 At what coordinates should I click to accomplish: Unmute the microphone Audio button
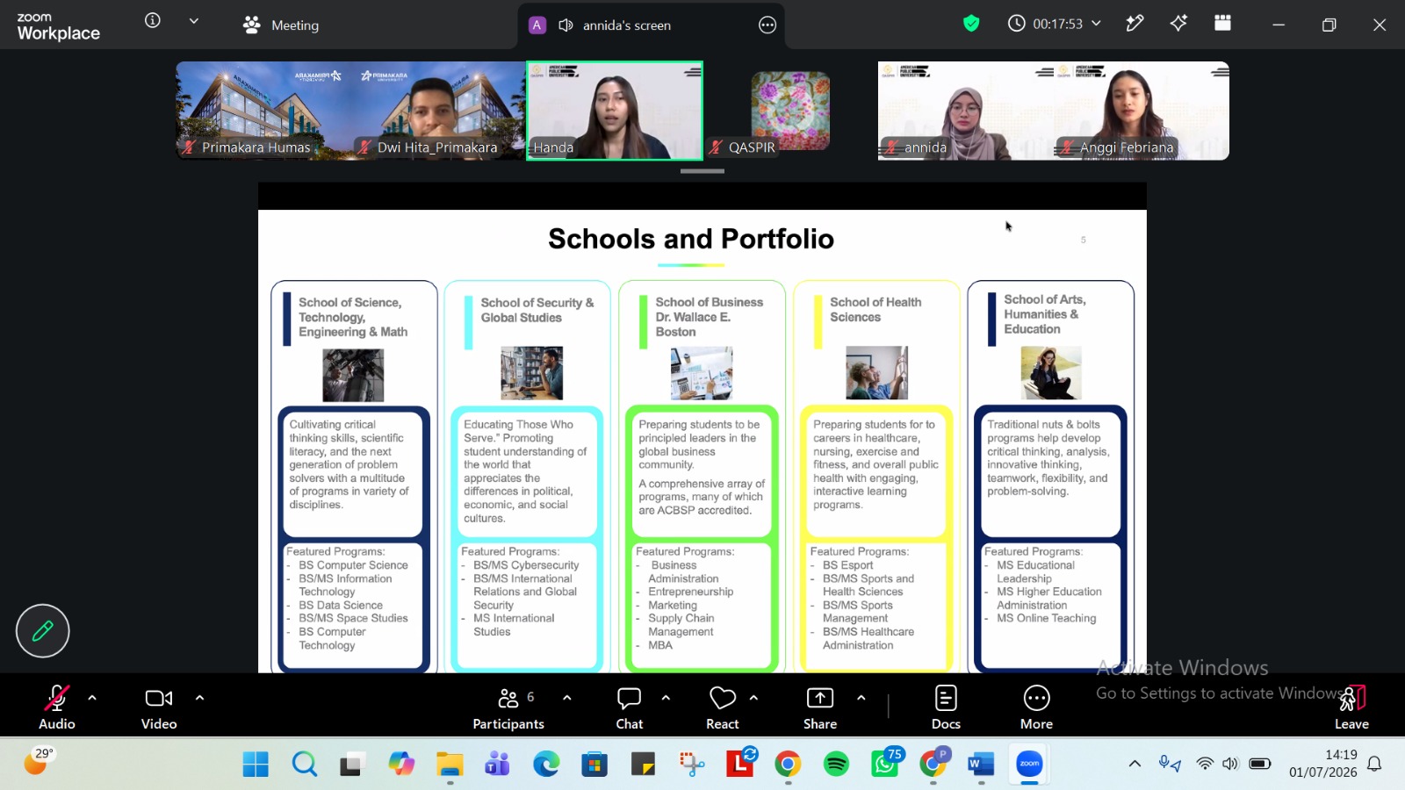pyautogui.click(x=56, y=707)
